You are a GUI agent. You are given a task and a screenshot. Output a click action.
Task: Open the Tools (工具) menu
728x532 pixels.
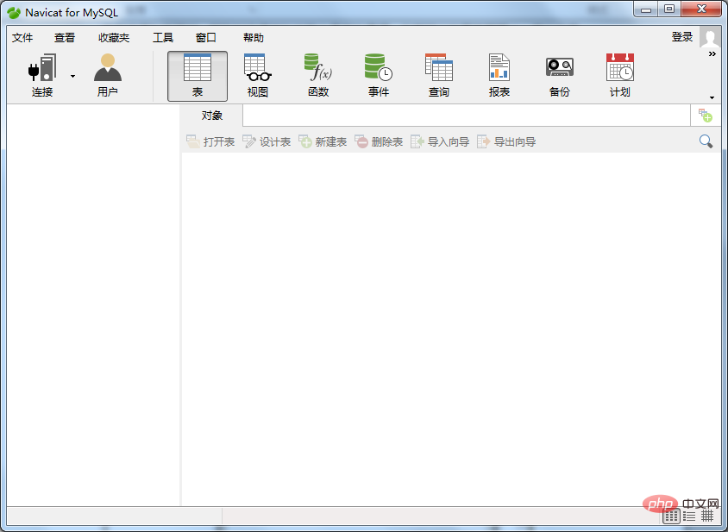pyautogui.click(x=163, y=38)
